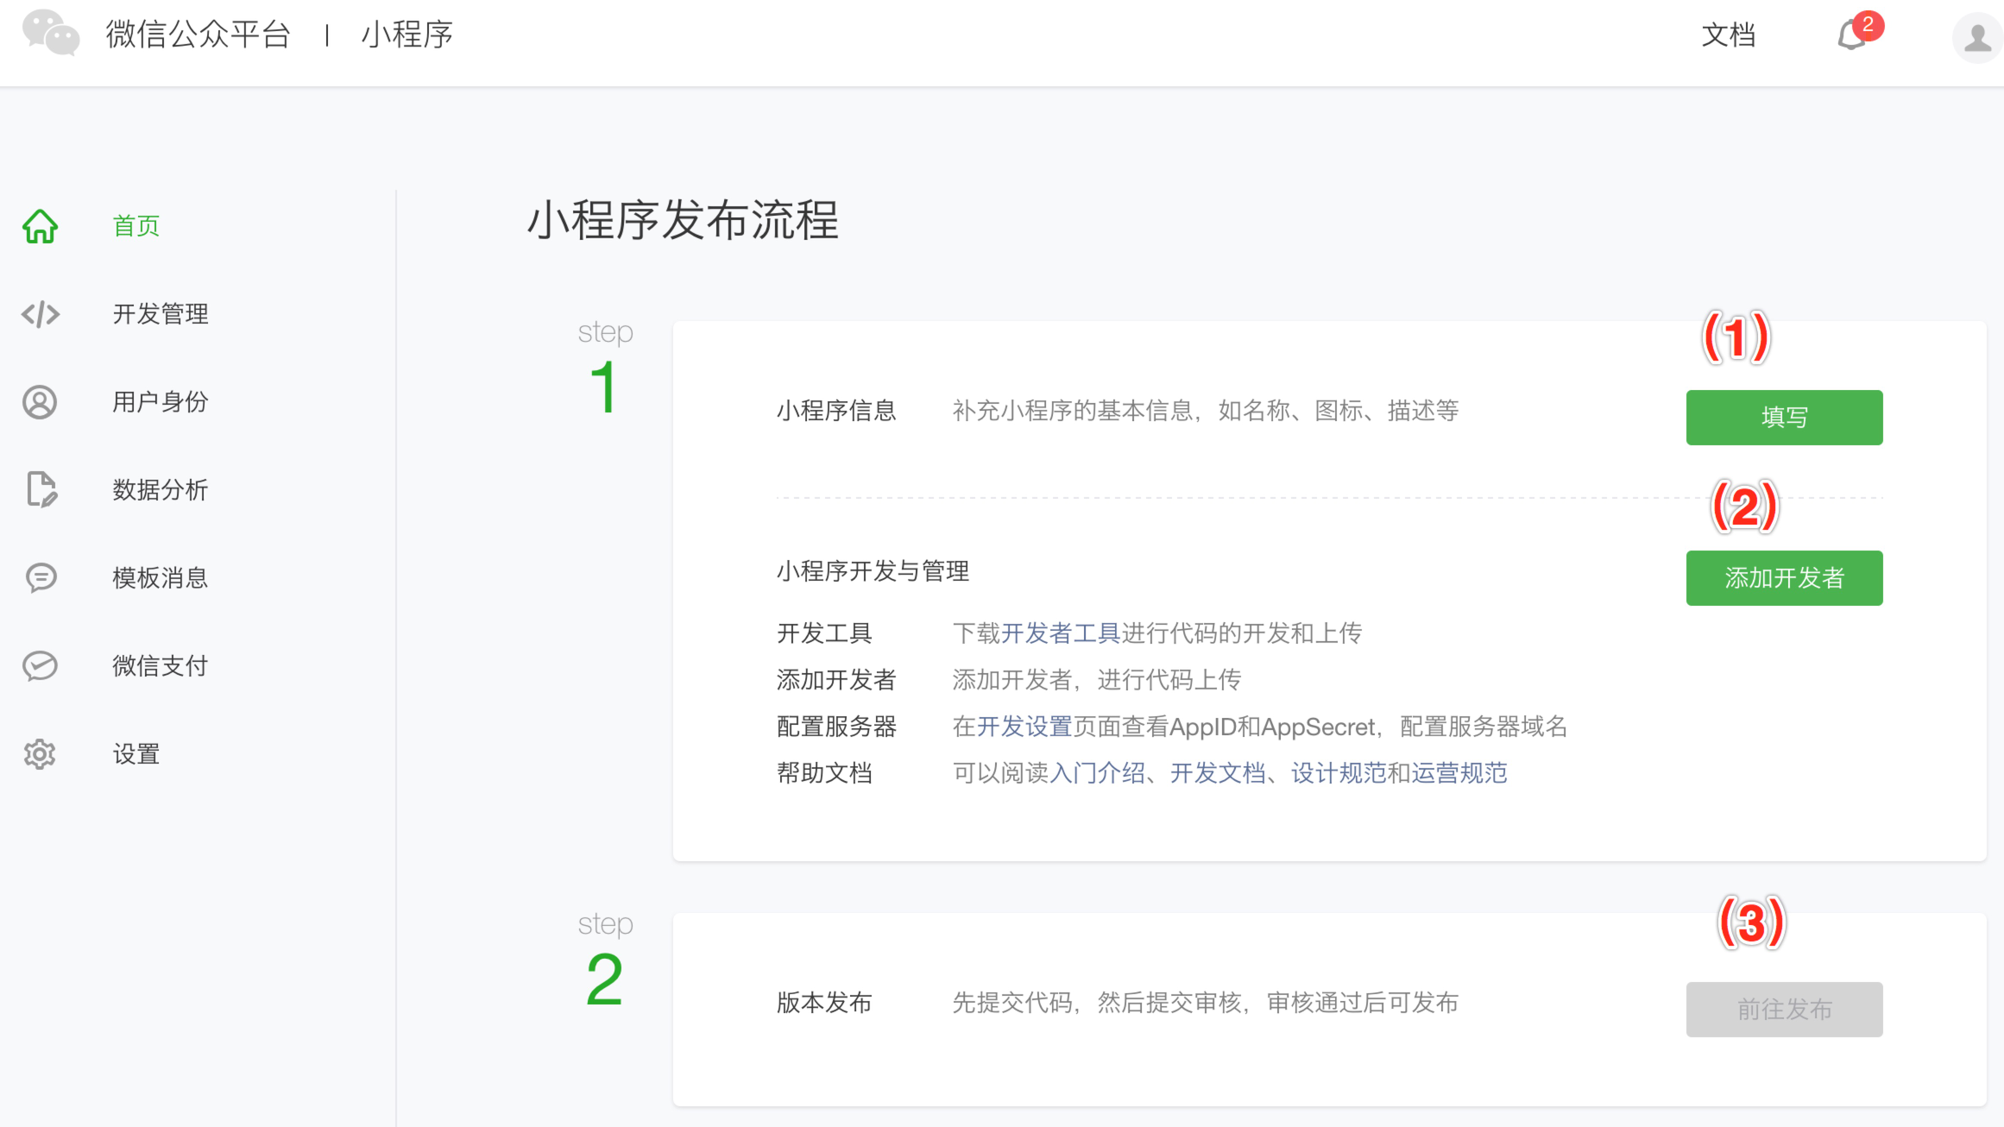Open the 设计规范 help link

pyautogui.click(x=1339, y=773)
